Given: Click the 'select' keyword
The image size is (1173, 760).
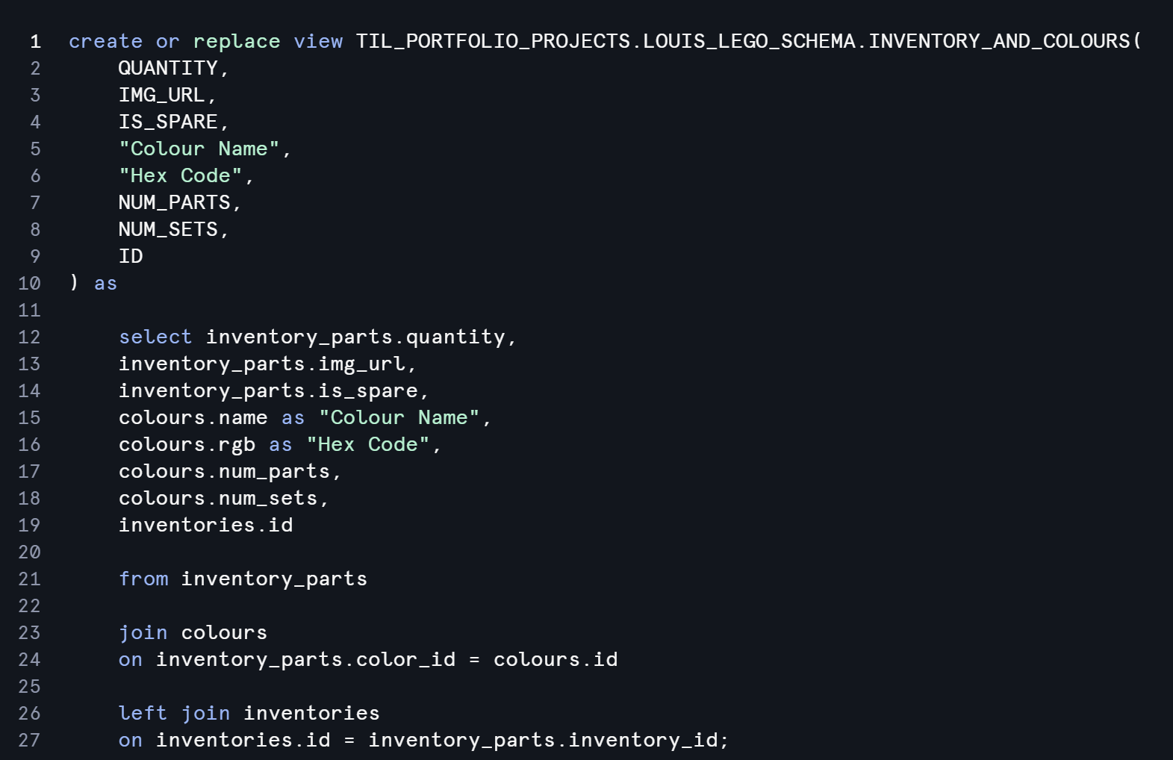Looking at the screenshot, I should (155, 337).
